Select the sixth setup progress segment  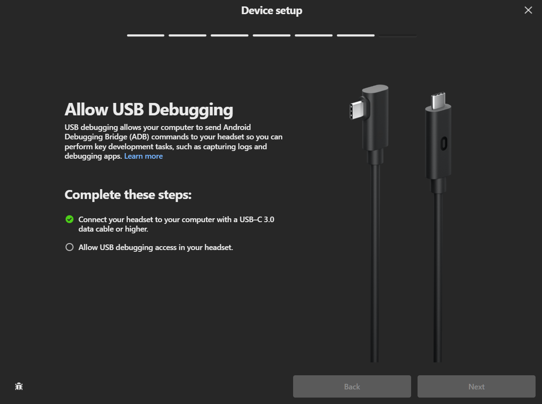356,35
